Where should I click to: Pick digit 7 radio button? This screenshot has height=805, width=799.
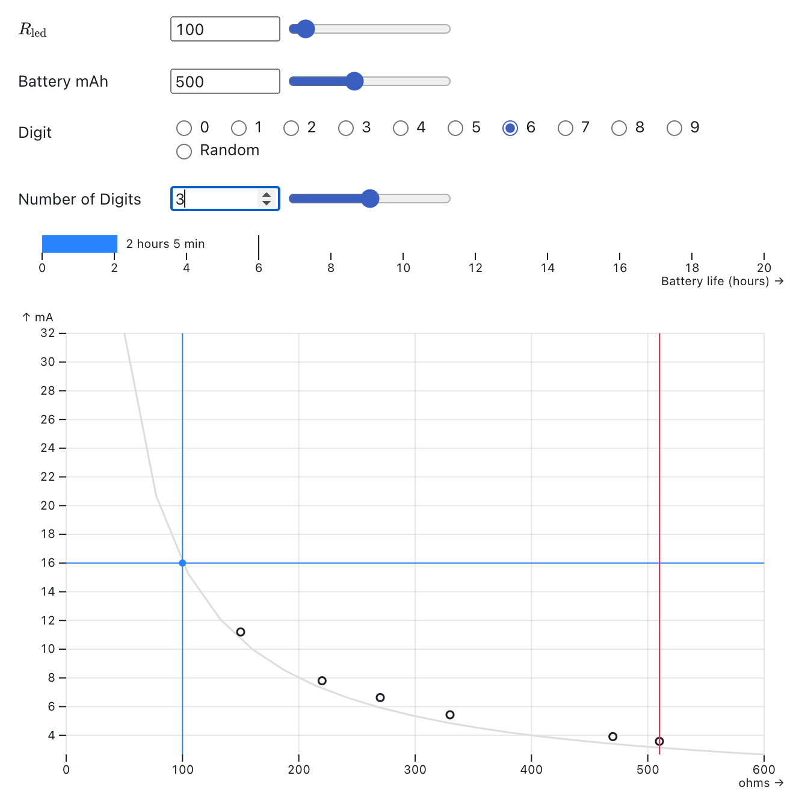pos(566,128)
